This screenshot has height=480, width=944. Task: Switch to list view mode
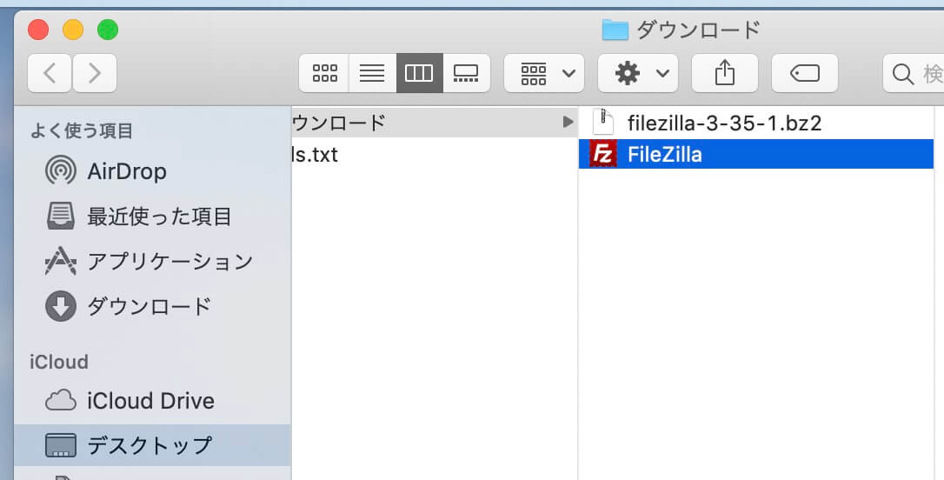pos(372,74)
